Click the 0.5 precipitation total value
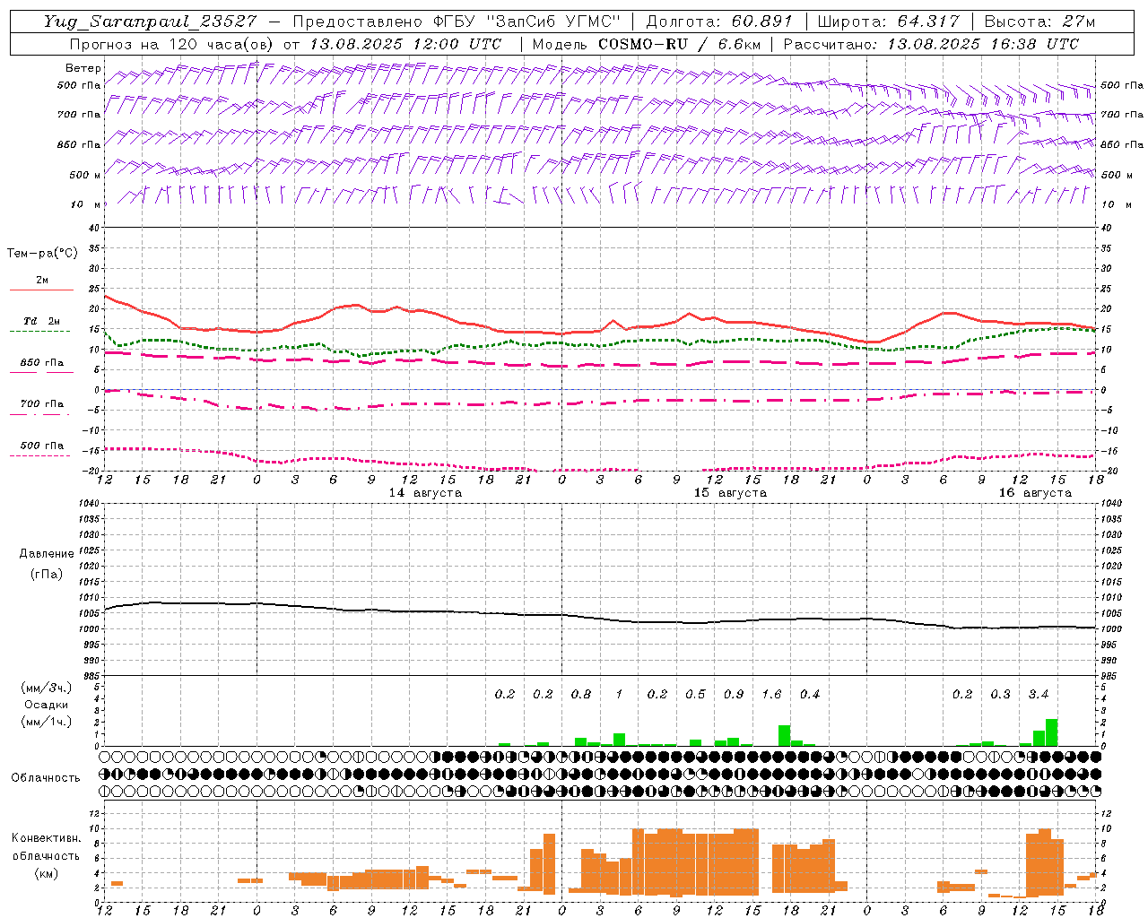The width and height of the screenshot is (1148, 918). [x=695, y=695]
